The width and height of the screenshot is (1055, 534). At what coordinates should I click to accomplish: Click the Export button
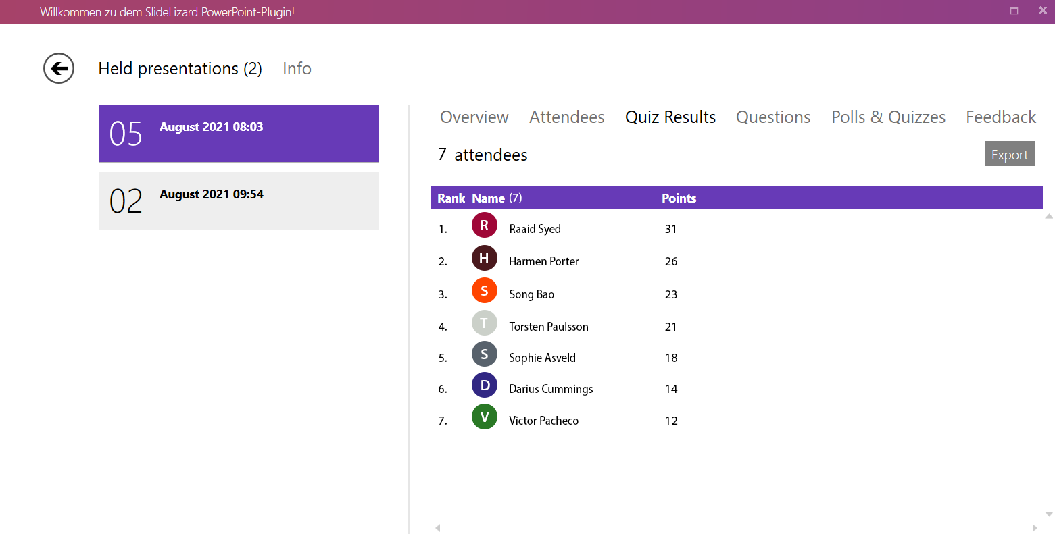point(1009,154)
